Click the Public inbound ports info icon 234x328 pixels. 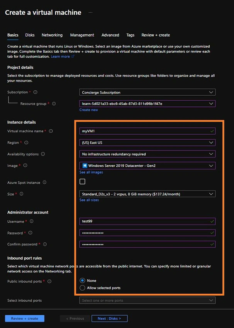click(x=49, y=281)
